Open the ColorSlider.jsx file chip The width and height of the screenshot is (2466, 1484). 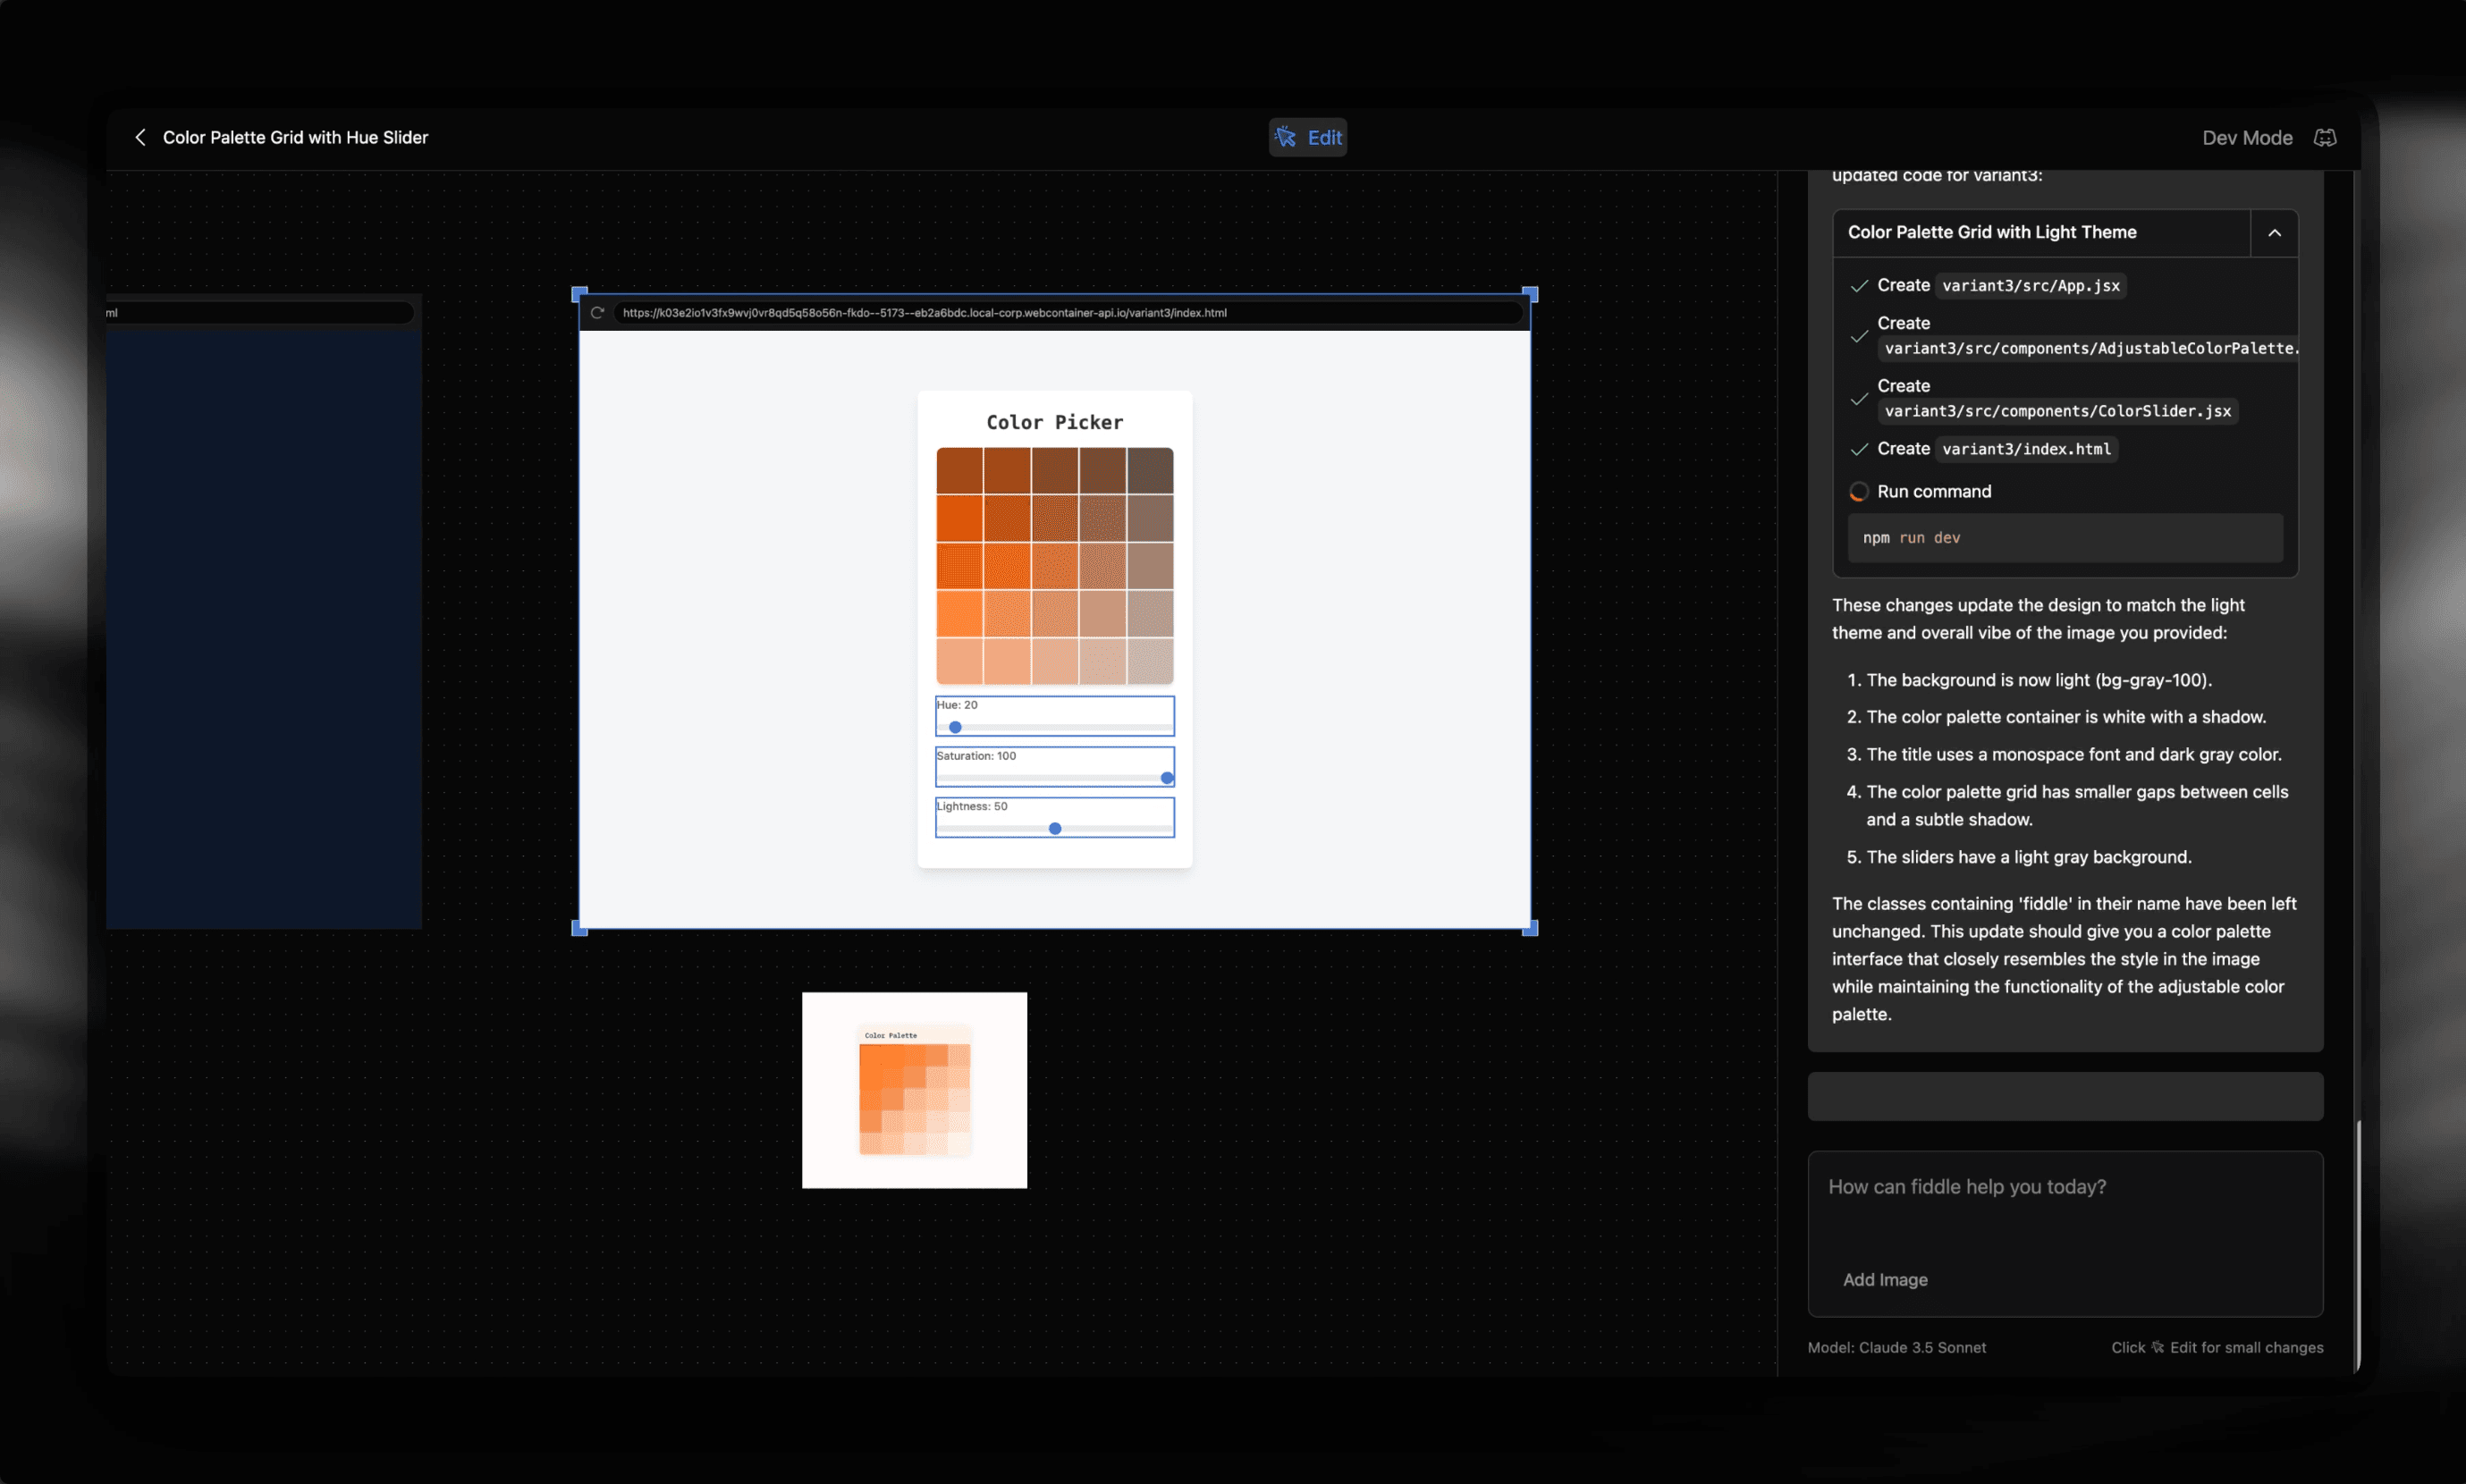(x=2057, y=411)
